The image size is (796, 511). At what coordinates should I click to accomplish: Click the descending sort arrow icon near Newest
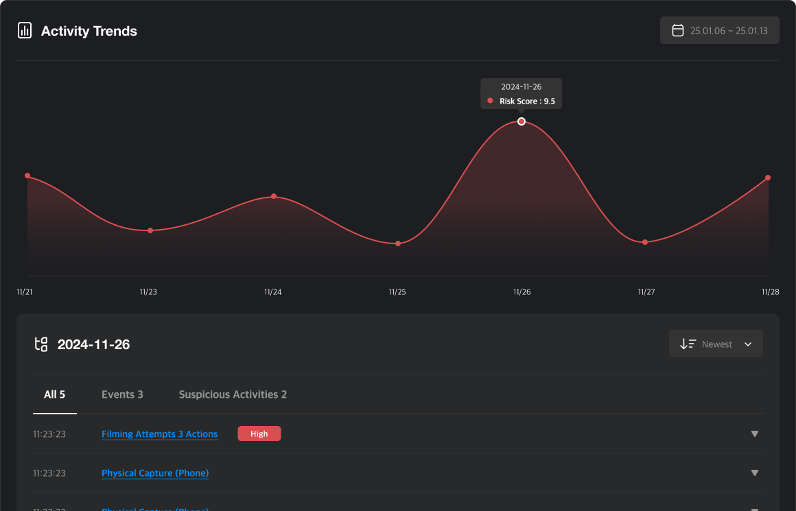tap(688, 344)
